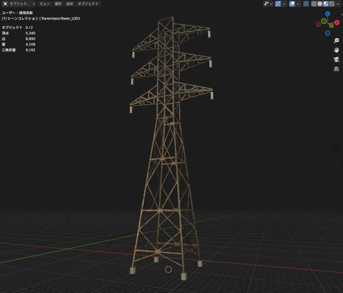Viewport: 343px width, 293px height.
Task: Select solid viewport shading mode
Action: 320,4
